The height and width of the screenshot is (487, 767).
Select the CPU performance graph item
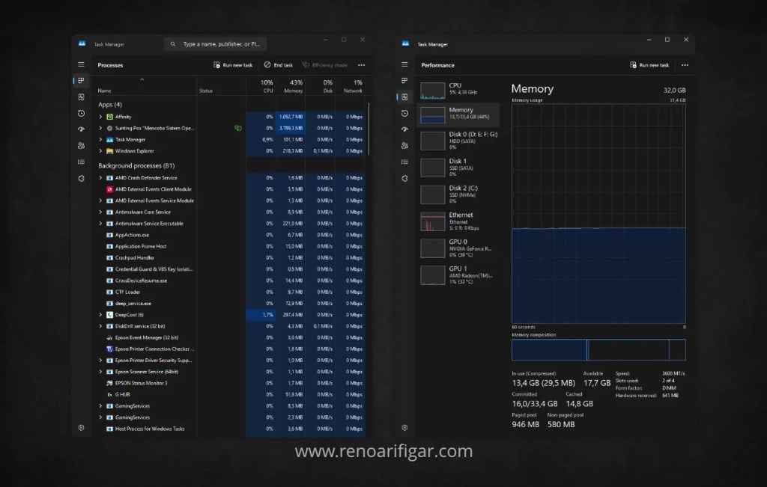[458, 91]
